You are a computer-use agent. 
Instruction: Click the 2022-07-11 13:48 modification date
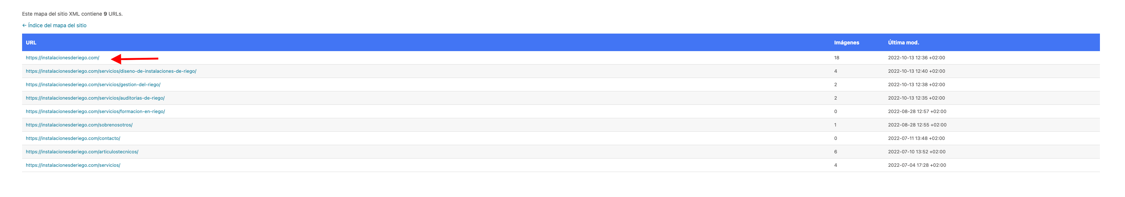coord(916,138)
